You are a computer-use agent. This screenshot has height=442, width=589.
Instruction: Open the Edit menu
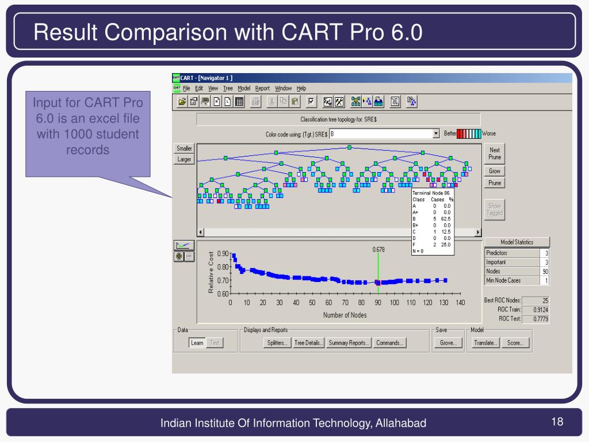(199, 88)
